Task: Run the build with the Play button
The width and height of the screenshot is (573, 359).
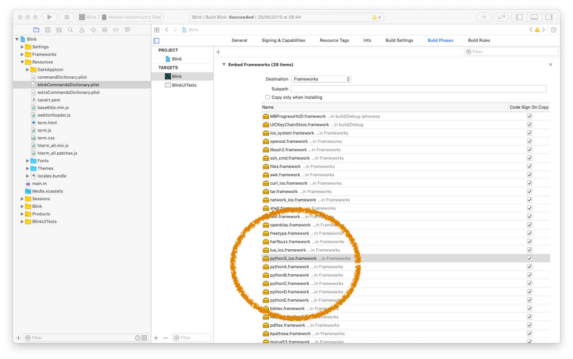Action: tap(49, 17)
